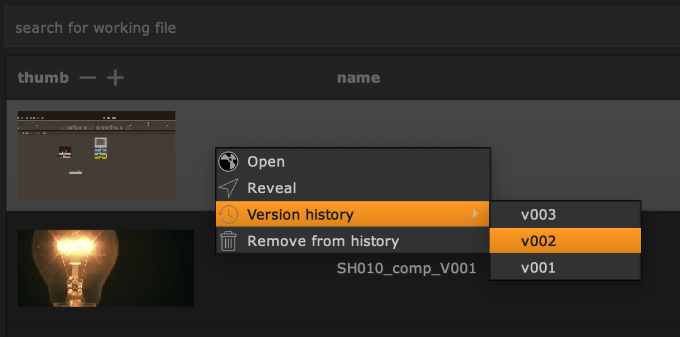The width and height of the screenshot is (680, 337).
Task: Choose version v002 in the submenu
Action: coord(538,241)
